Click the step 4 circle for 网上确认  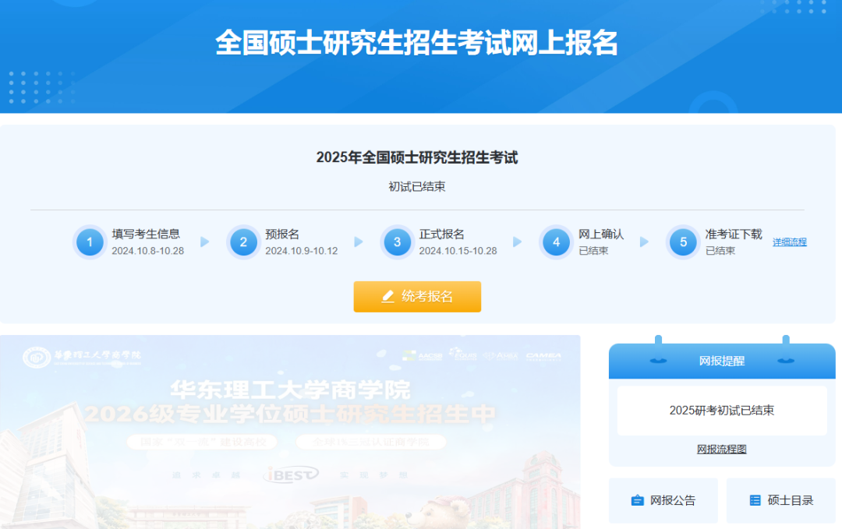pos(556,242)
